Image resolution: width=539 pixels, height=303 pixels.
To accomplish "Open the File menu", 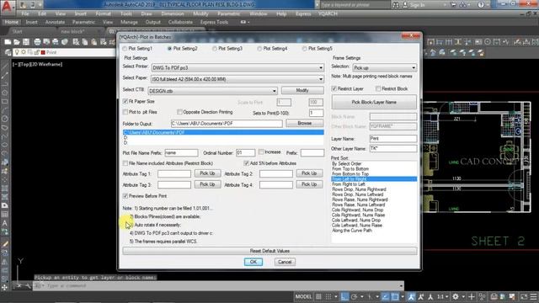I will pyautogui.click(x=25, y=13).
